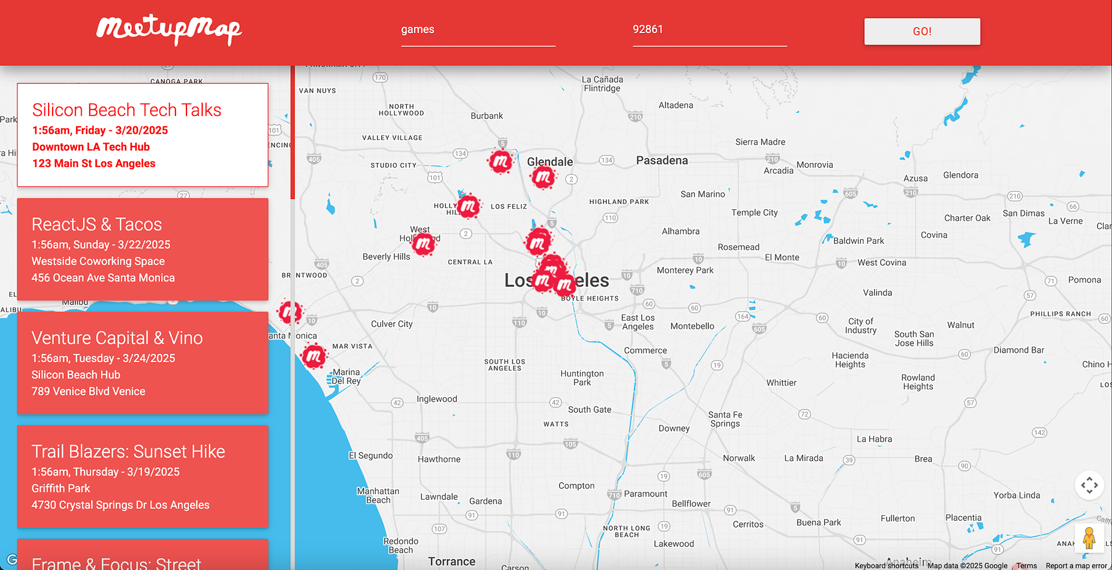The image size is (1112, 570).
Task: Click Report a map error link
Action: [1076, 566]
